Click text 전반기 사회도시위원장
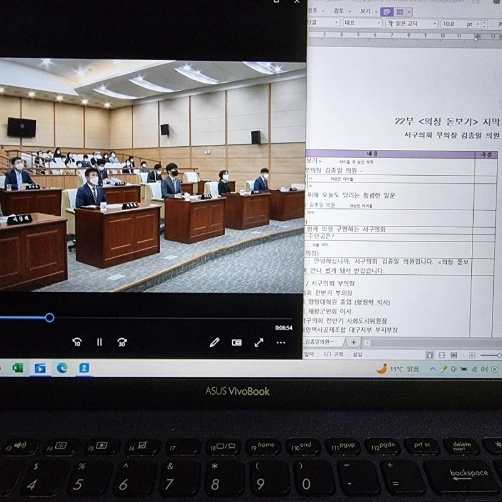502x502 pixels. (356, 321)
